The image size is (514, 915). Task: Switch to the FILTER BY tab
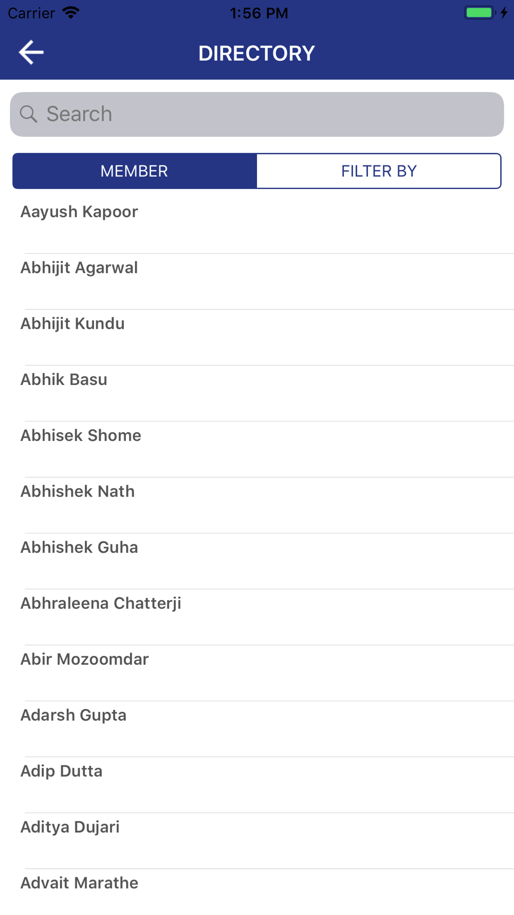pyautogui.click(x=379, y=171)
